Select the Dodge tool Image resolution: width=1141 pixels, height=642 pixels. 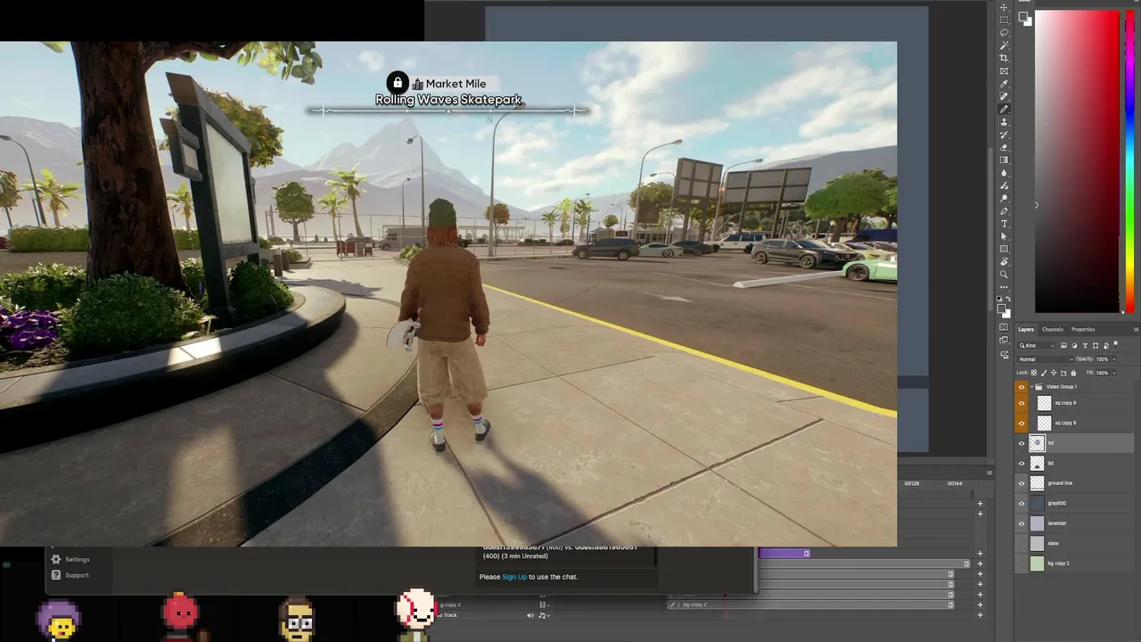[x=1005, y=198]
